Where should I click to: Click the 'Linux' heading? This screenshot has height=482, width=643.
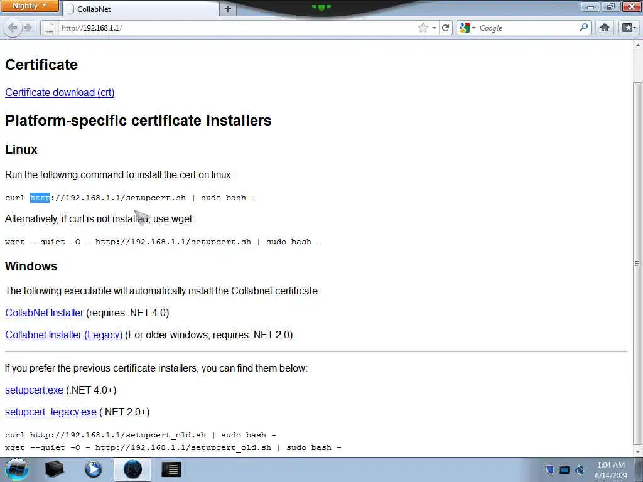click(21, 149)
